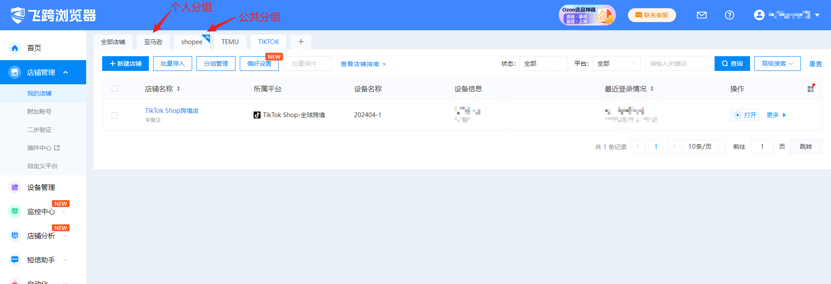The height and width of the screenshot is (284, 831).
Task: Open the Ozon选品神器 banner
Action: click(586, 15)
